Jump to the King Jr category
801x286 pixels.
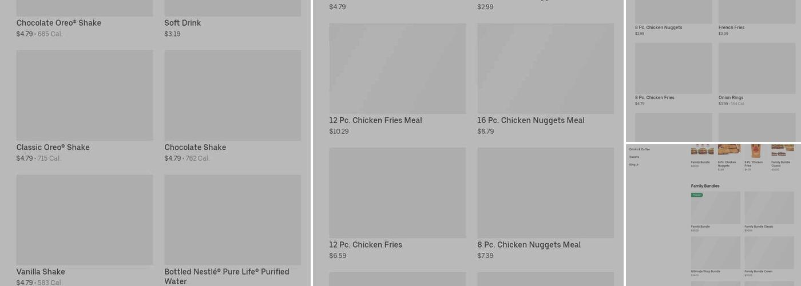tap(633, 165)
